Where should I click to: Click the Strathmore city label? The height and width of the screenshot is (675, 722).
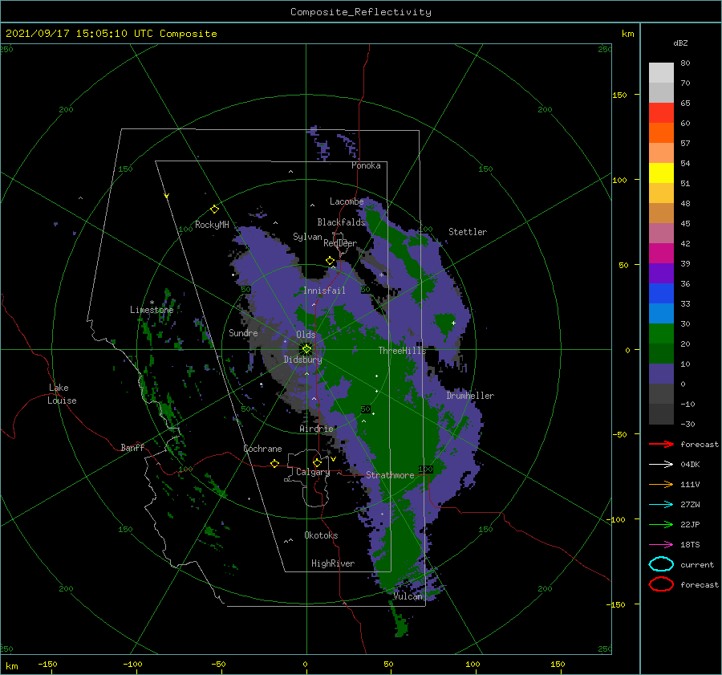(390, 475)
